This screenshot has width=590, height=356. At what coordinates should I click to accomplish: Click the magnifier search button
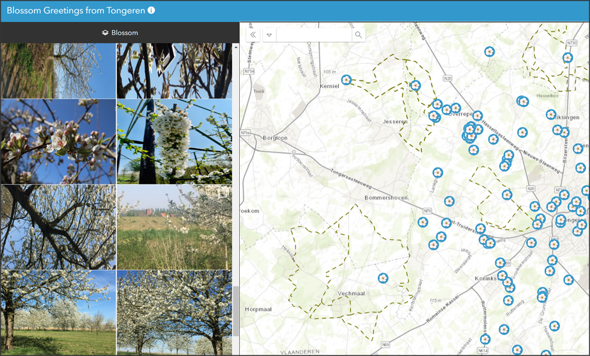358,35
